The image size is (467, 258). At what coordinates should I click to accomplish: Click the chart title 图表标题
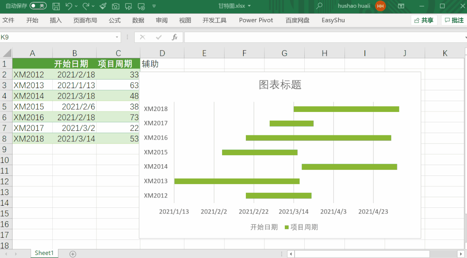point(280,85)
